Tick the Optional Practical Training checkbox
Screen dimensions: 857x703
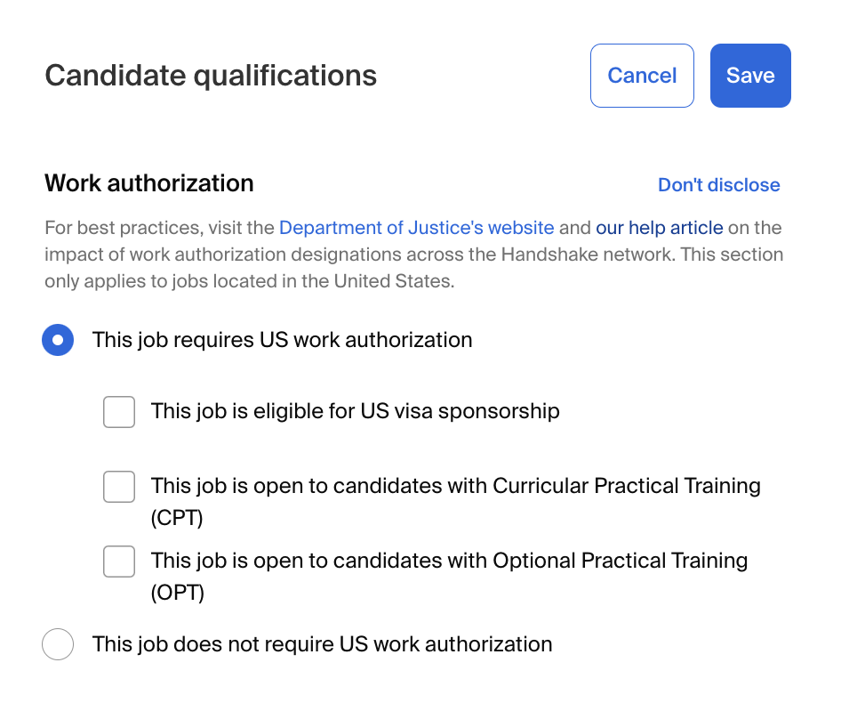coord(119,562)
